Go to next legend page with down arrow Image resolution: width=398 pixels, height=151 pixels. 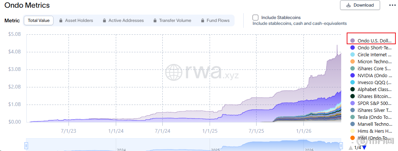(x=365, y=148)
